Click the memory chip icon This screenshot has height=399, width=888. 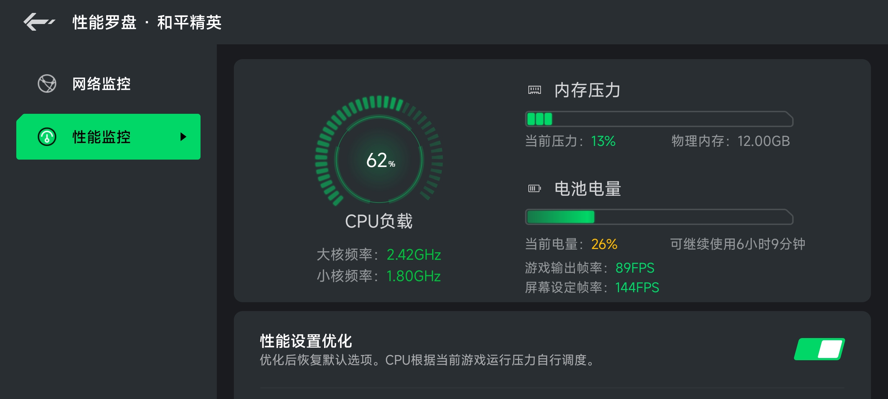click(x=534, y=90)
